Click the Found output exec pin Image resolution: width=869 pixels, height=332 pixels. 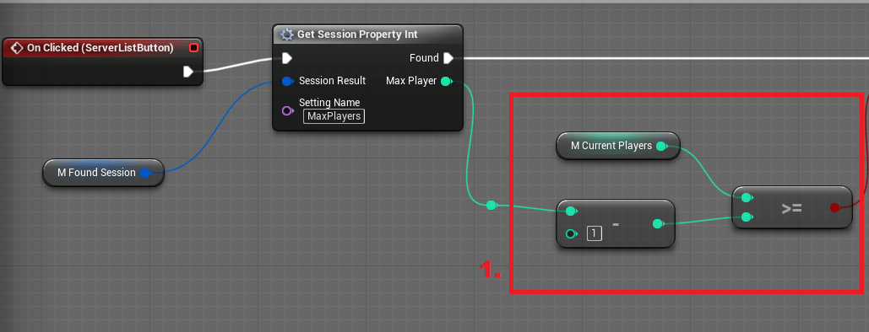448,58
